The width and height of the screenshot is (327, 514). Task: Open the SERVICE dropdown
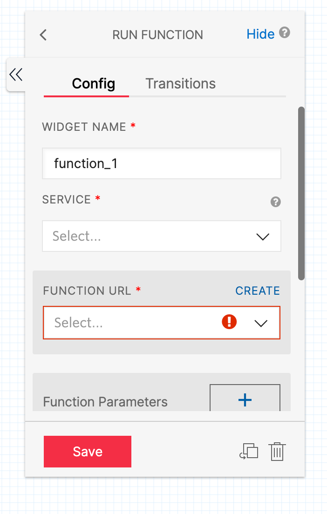(162, 236)
